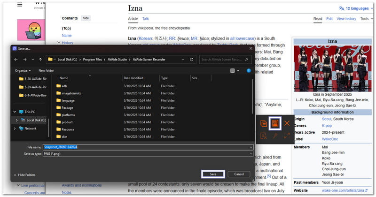Open the Edit tab on Wikipedia
Image resolution: width=376 pixels, height=197 pixels.
pyautogui.click(x=329, y=19)
